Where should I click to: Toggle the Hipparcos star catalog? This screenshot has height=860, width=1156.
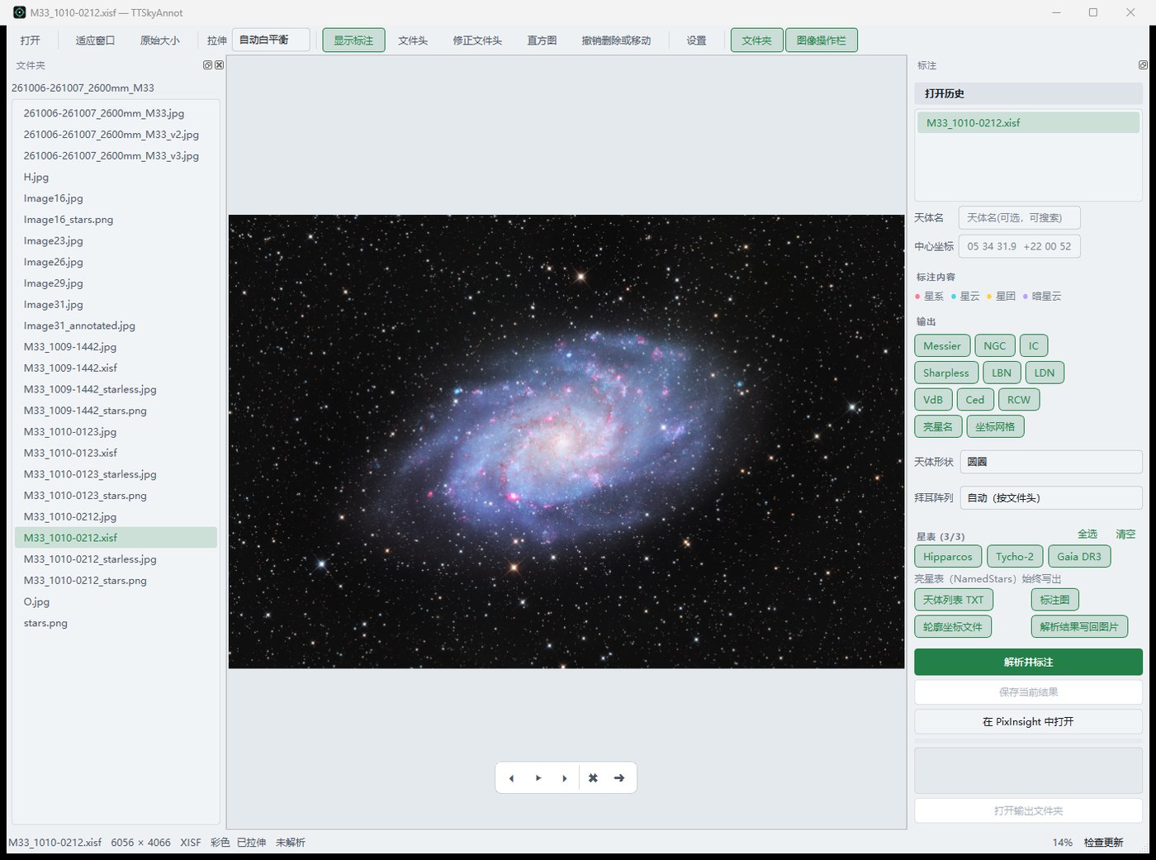(948, 557)
